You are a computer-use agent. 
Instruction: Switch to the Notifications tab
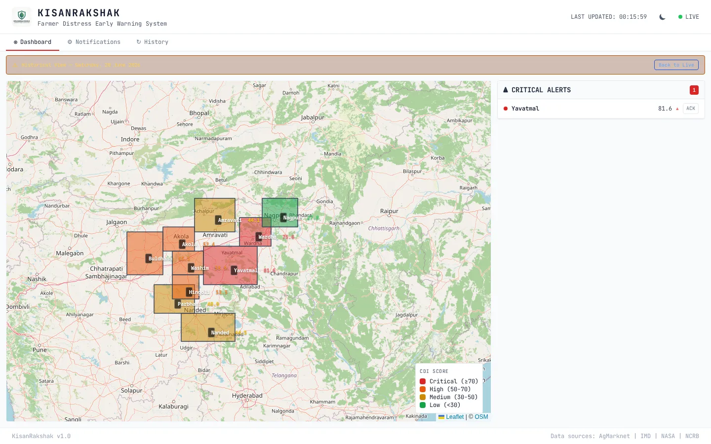click(x=94, y=42)
